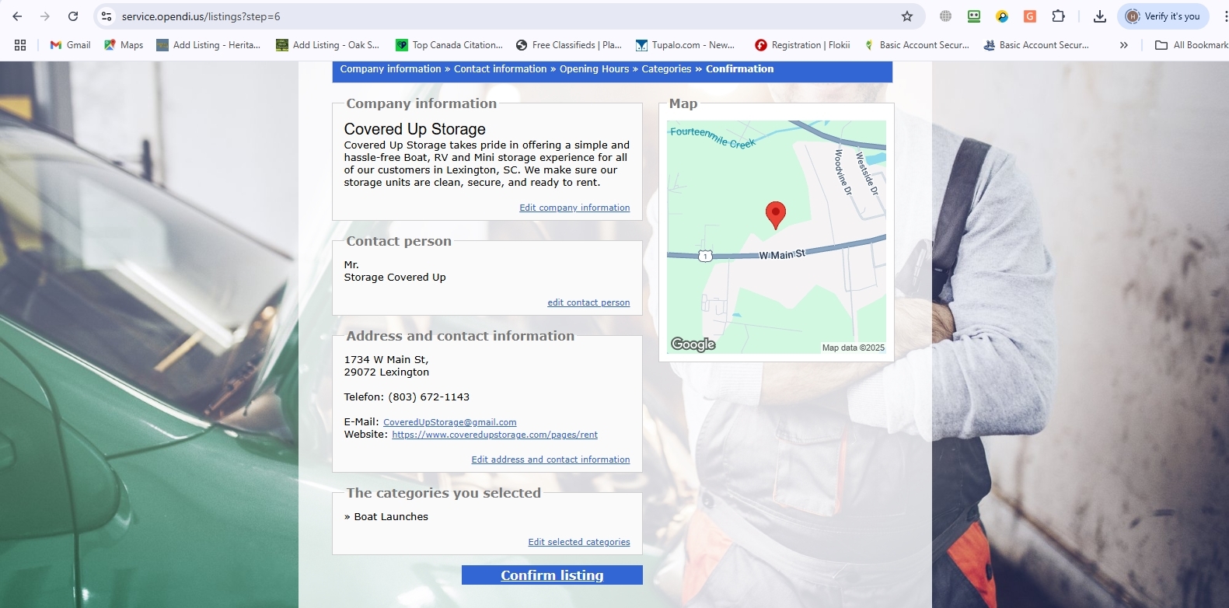Go to Contact information step
Image resolution: width=1229 pixels, height=608 pixels.
pyautogui.click(x=500, y=69)
